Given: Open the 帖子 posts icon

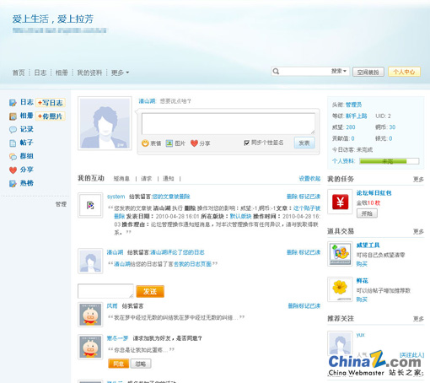Looking at the screenshot, I should (x=13, y=143).
